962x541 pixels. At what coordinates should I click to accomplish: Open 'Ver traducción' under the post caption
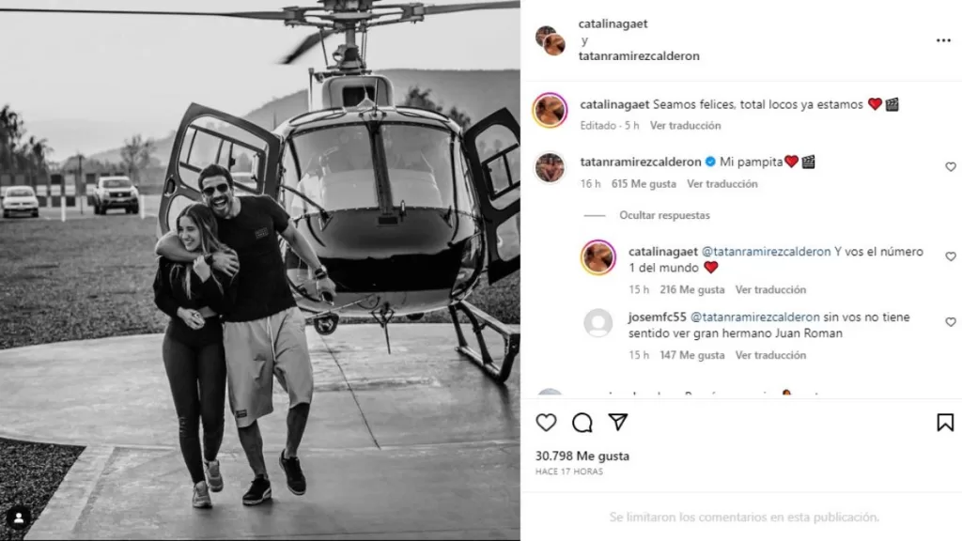tap(685, 125)
